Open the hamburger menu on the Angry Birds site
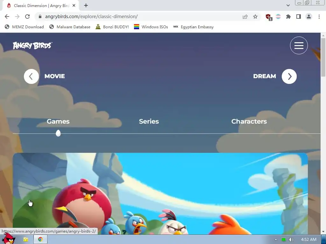This screenshot has width=326, height=244. [299, 45]
